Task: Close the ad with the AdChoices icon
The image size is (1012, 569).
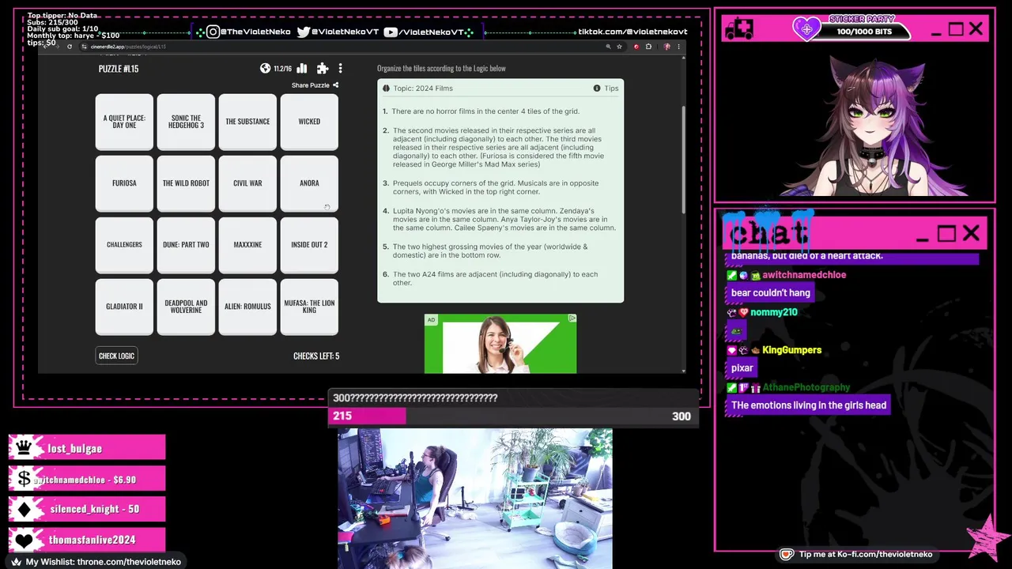Action: pos(572,318)
